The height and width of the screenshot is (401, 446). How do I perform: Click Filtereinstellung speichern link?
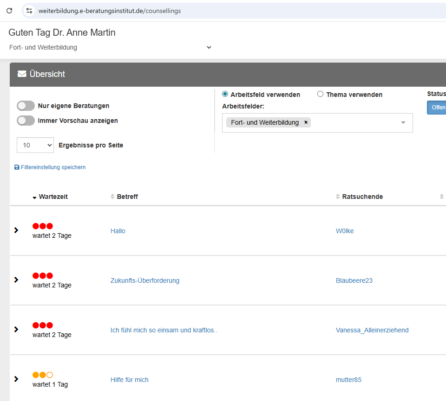pos(53,167)
